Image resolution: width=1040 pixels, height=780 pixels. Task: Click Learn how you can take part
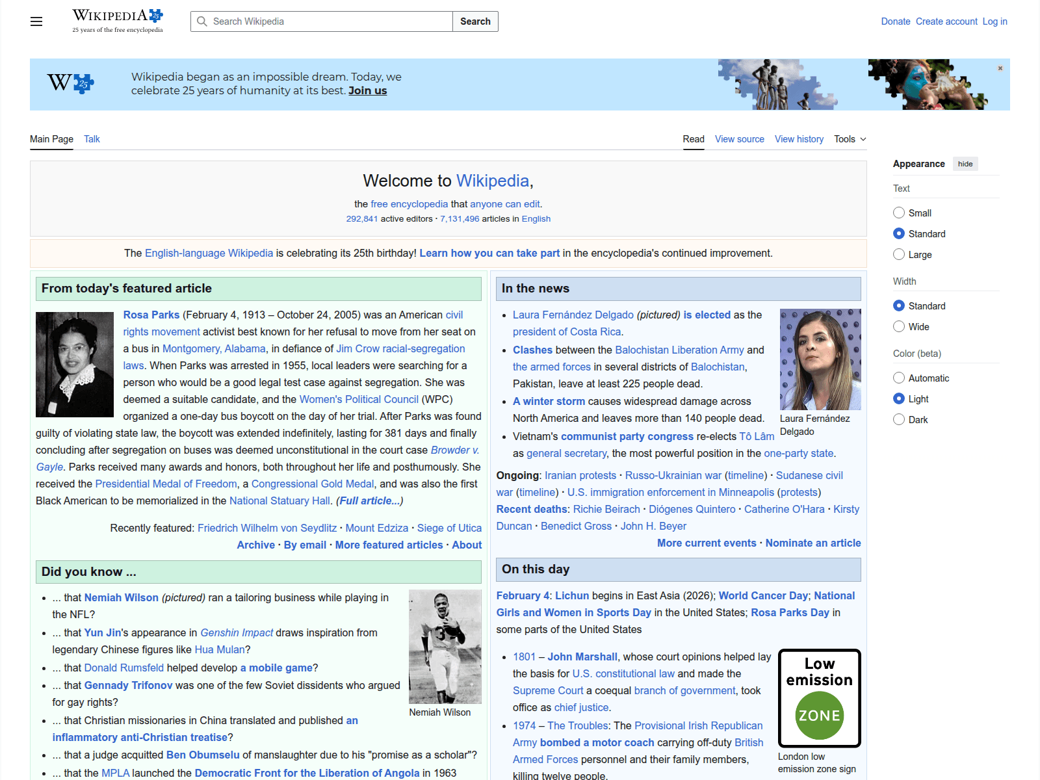(489, 253)
